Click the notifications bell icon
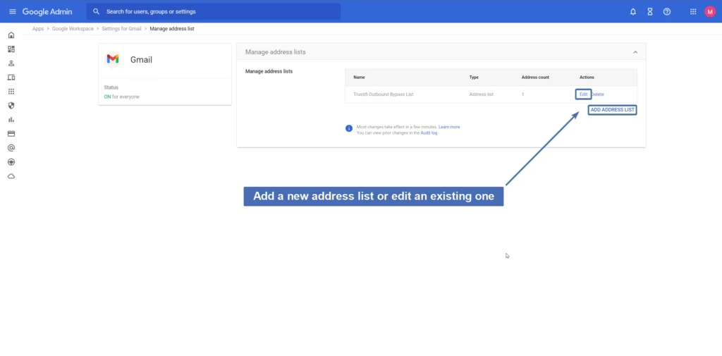This screenshot has width=722, height=356. [x=633, y=12]
